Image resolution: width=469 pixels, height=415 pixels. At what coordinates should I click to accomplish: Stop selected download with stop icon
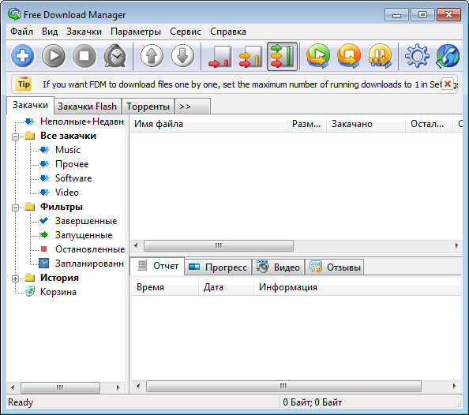(x=84, y=56)
